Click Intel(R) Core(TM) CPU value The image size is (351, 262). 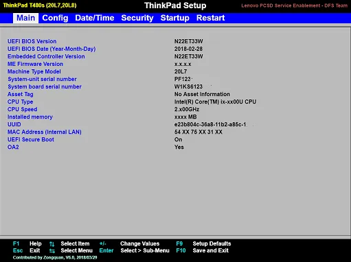[215, 102]
